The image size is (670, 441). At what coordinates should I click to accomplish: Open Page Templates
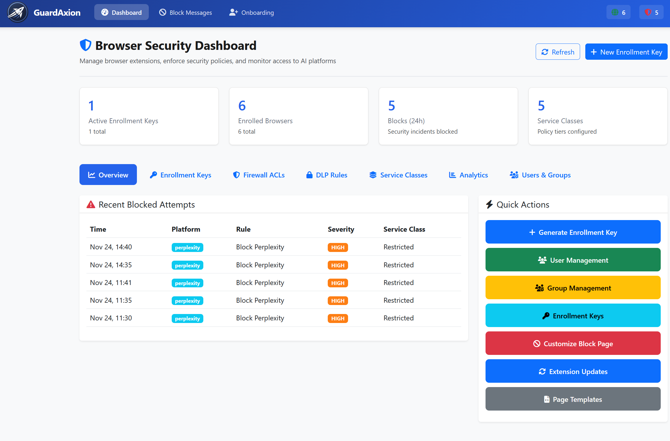573,399
